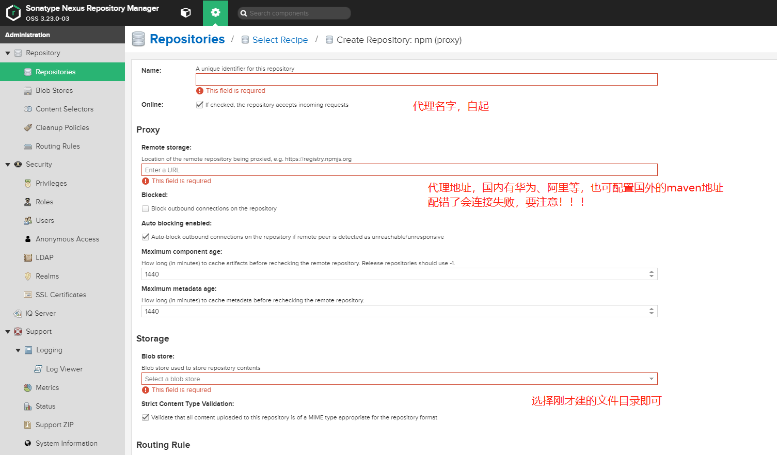Open the Select a blob store dropdown
Screen dimensions: 777x455
(x=652, y=379)
